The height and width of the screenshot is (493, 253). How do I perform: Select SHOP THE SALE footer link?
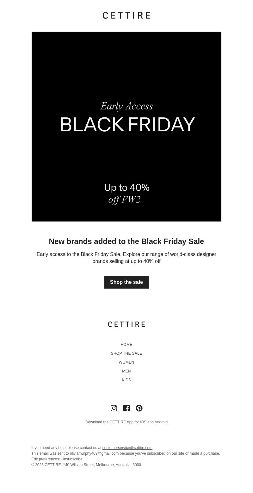point(126,353)
